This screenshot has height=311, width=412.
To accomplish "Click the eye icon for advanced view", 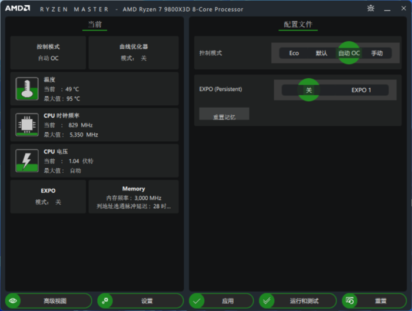I will (x=13, y=300).
